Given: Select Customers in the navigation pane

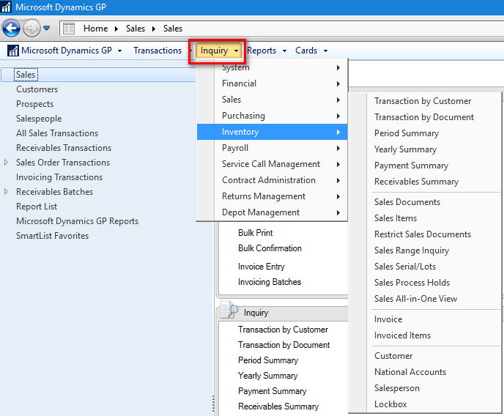Looking at the screenshot, I should pos(37,89).
